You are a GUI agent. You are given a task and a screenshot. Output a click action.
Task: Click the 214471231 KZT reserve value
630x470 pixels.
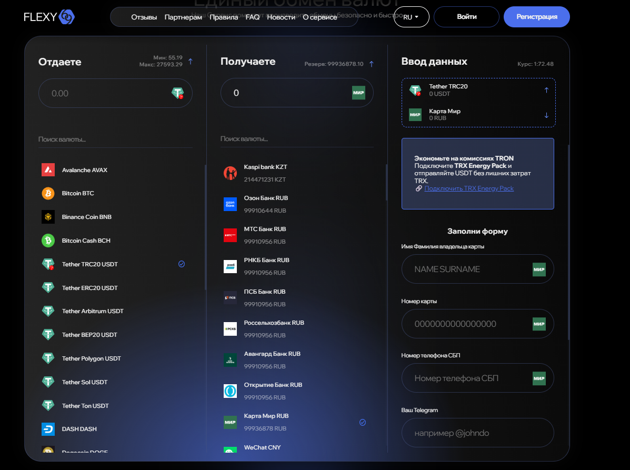click(265, 179)
